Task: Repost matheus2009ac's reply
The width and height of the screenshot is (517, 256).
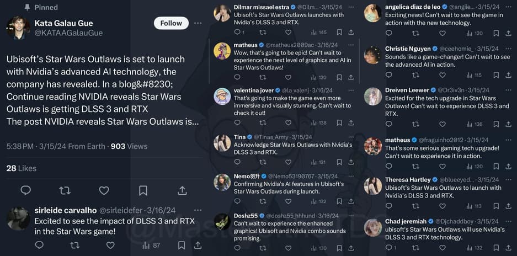Action: tap(263, 78)
